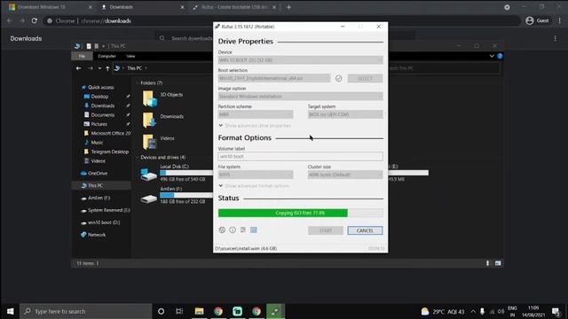The image size is (568, 319).
Task: Open the Chrome three-dot menu
Action: click(560, 20)
